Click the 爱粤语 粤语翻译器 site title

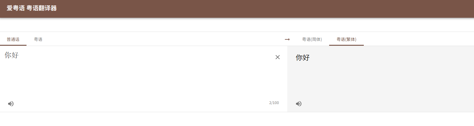32,8
